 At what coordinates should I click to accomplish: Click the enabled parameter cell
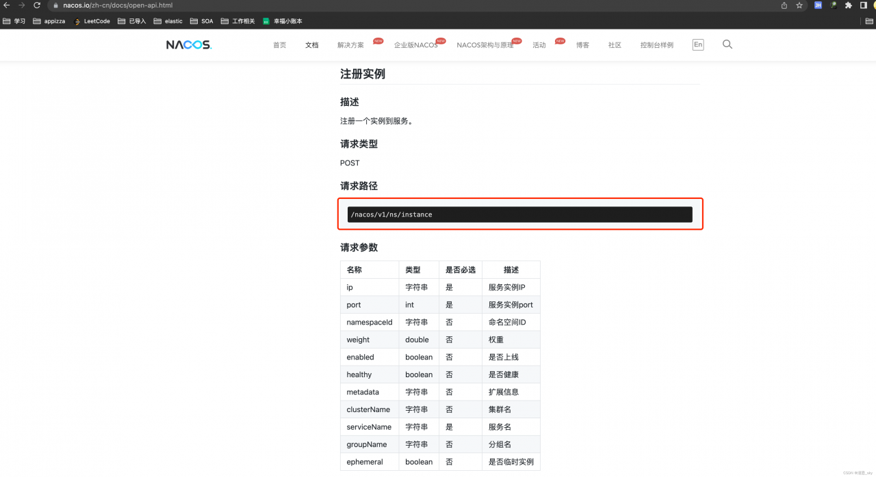(370, 357)
